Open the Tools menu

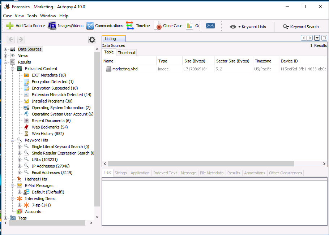click(32, 16)
